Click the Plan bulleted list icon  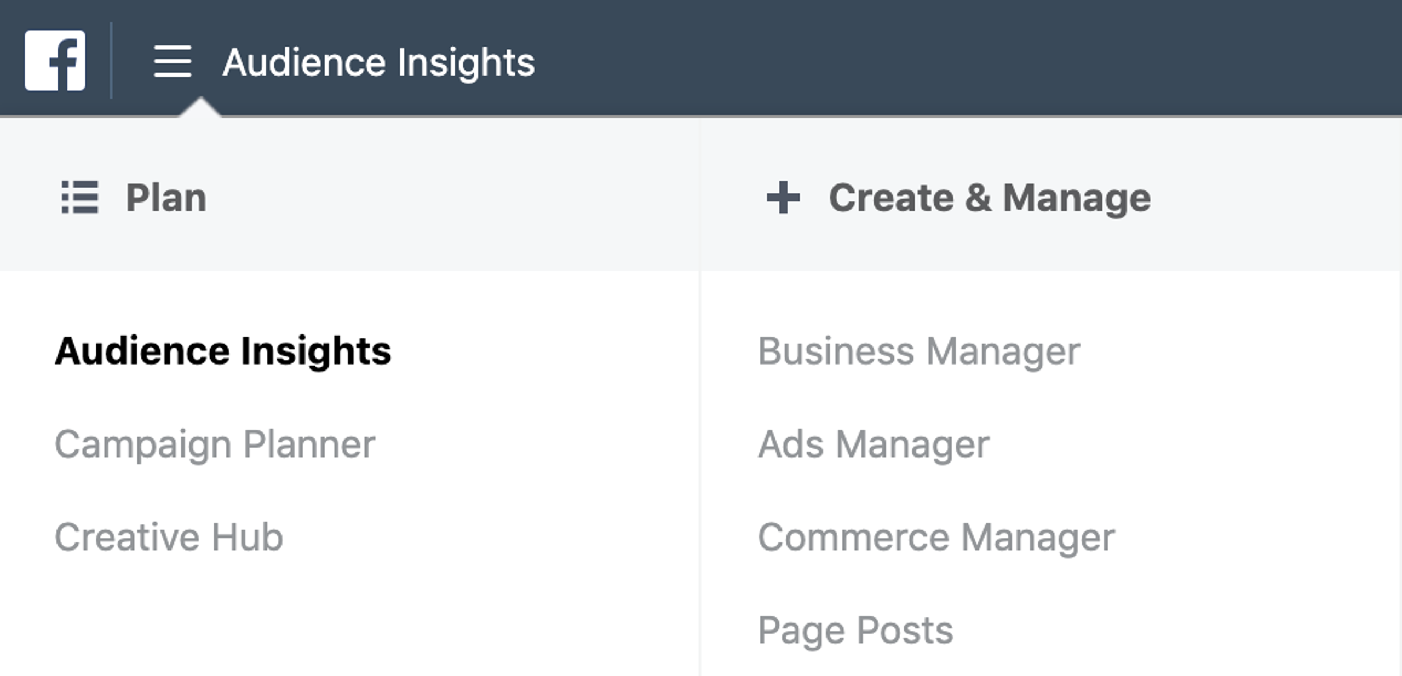(x=80, y=197)
